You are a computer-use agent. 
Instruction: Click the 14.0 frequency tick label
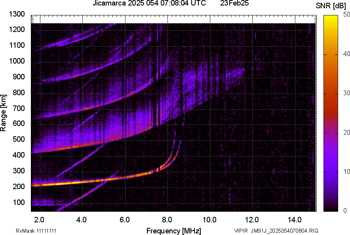coord(295,220)
